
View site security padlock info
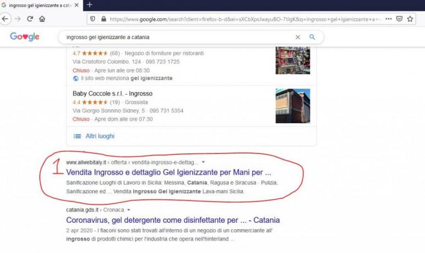103,19
